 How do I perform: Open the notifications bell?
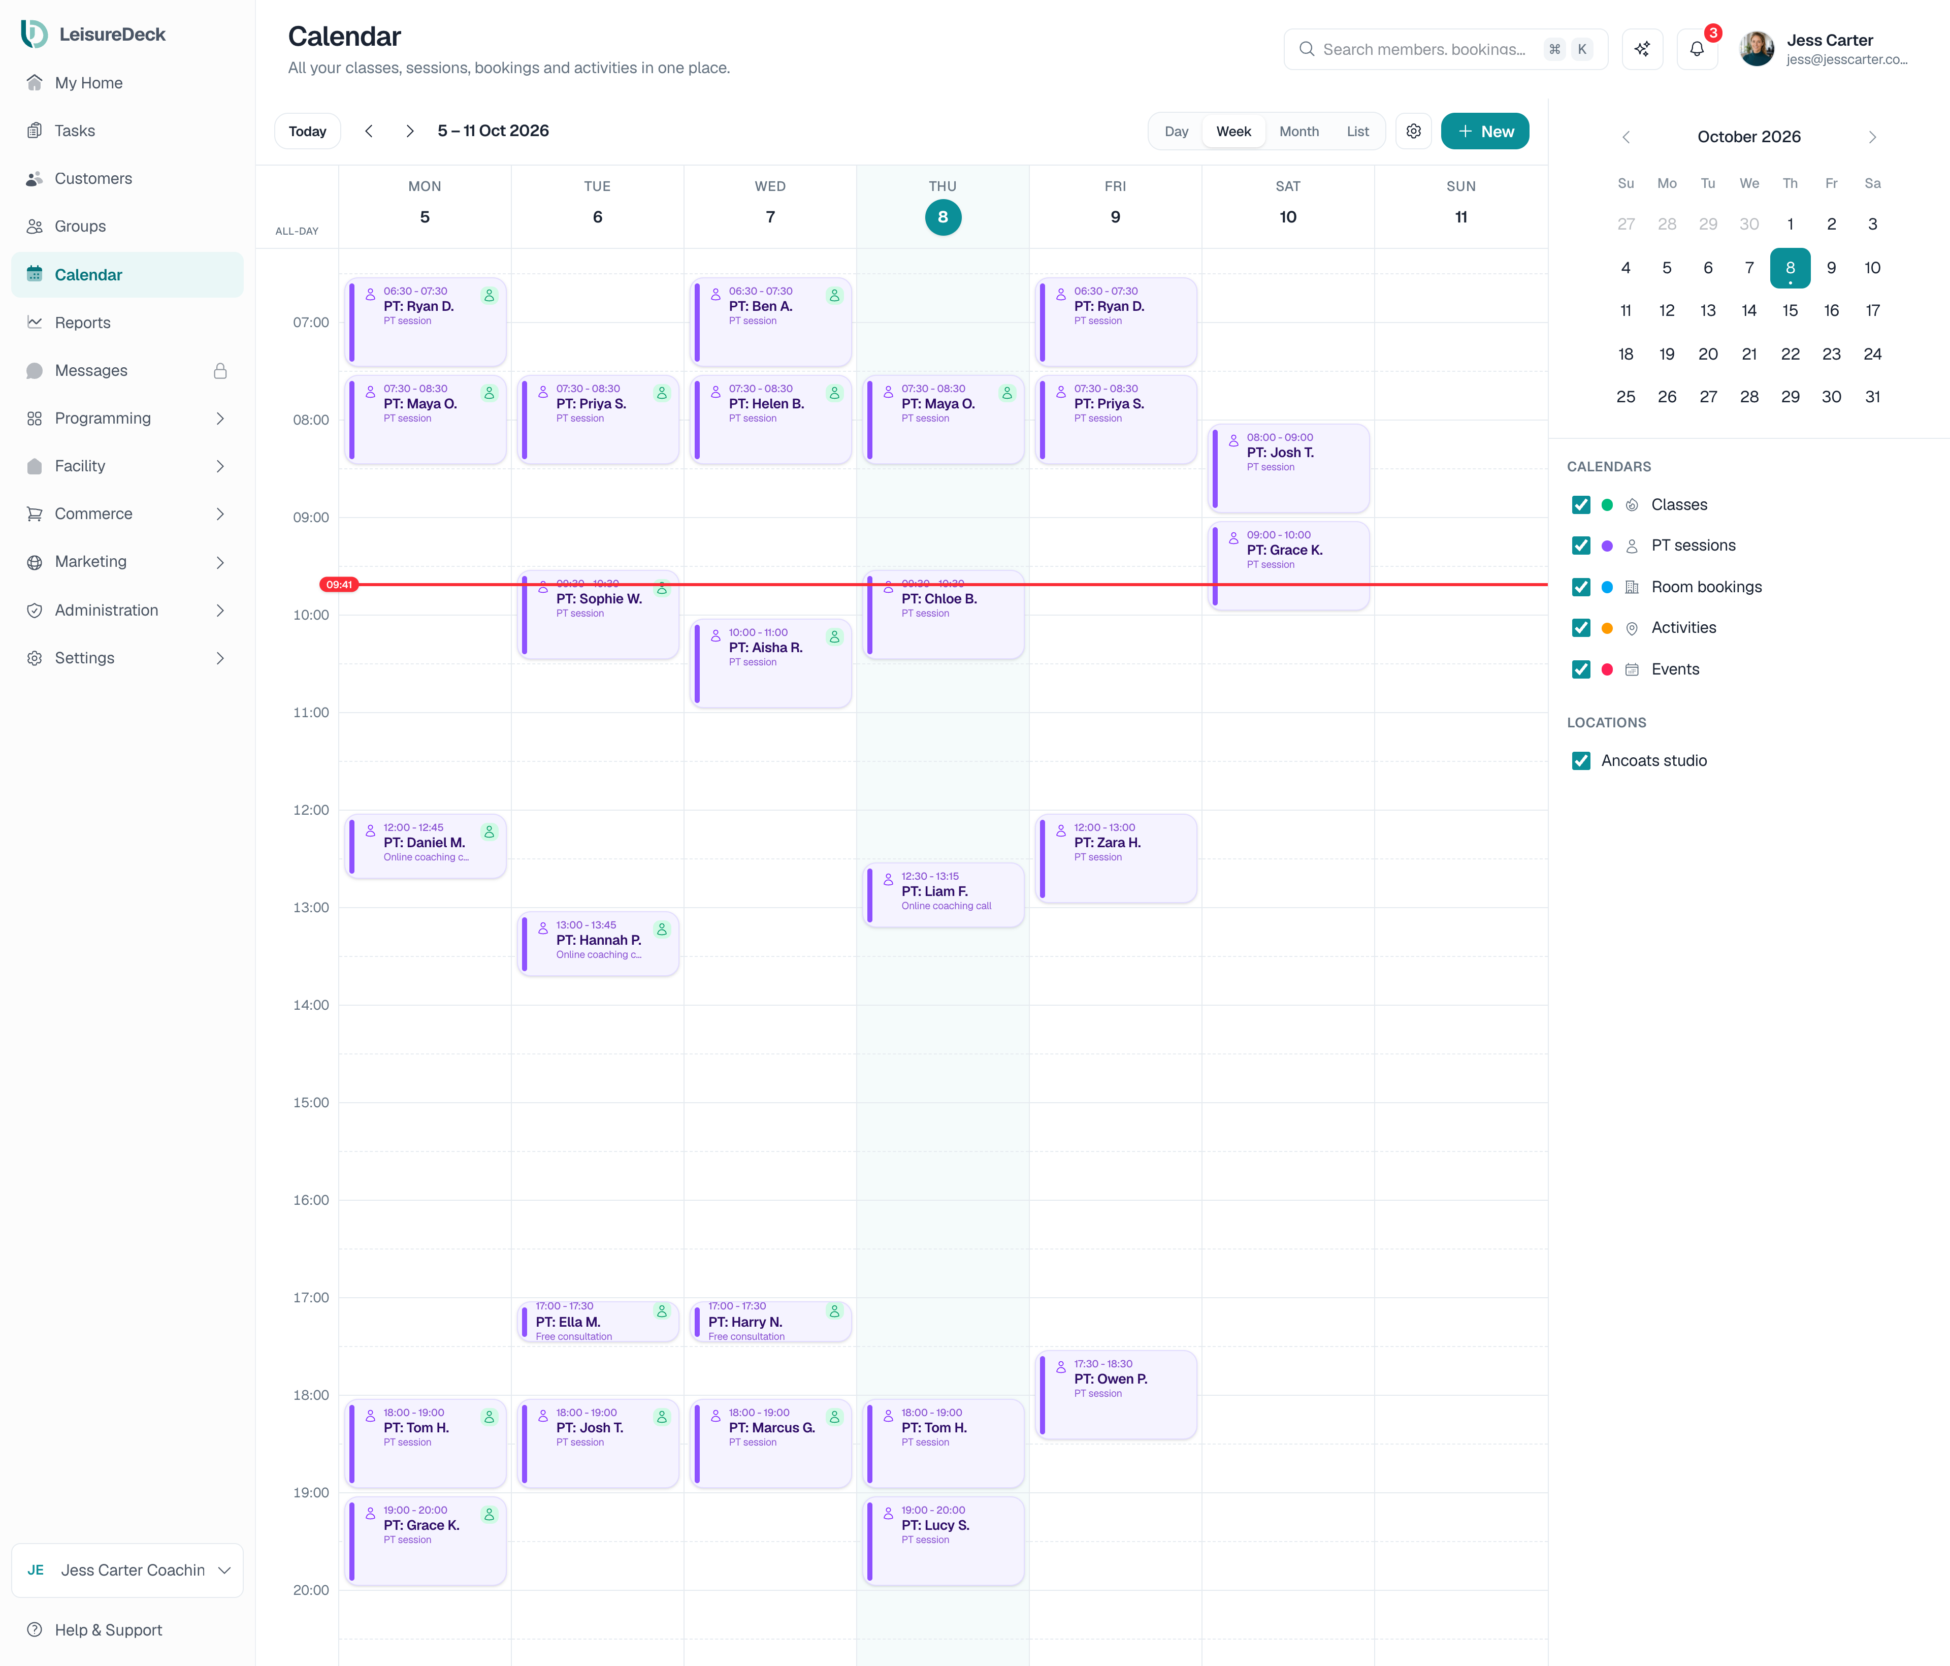tap(1697, 49)
